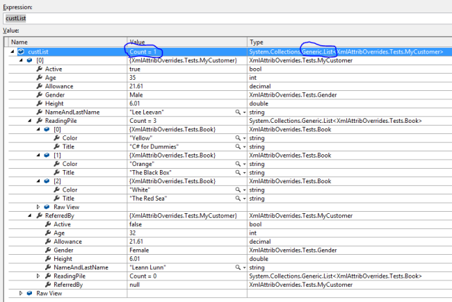Select the NameAndLastName row with "Lee Leevan"

230,112
